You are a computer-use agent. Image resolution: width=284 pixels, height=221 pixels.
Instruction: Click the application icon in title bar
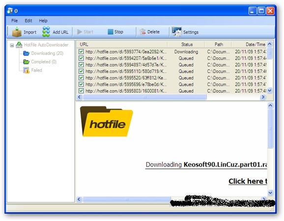10,11
